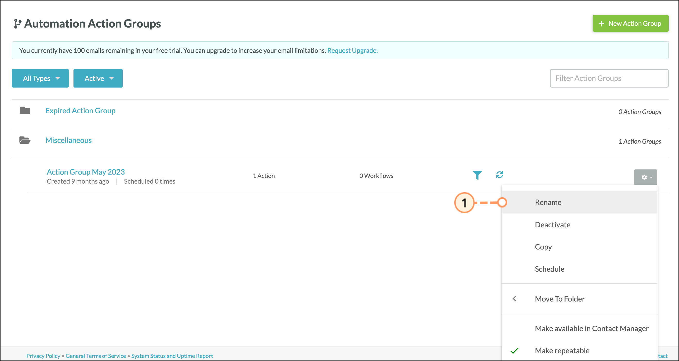Open Action Group May 2023

(86, 172)
